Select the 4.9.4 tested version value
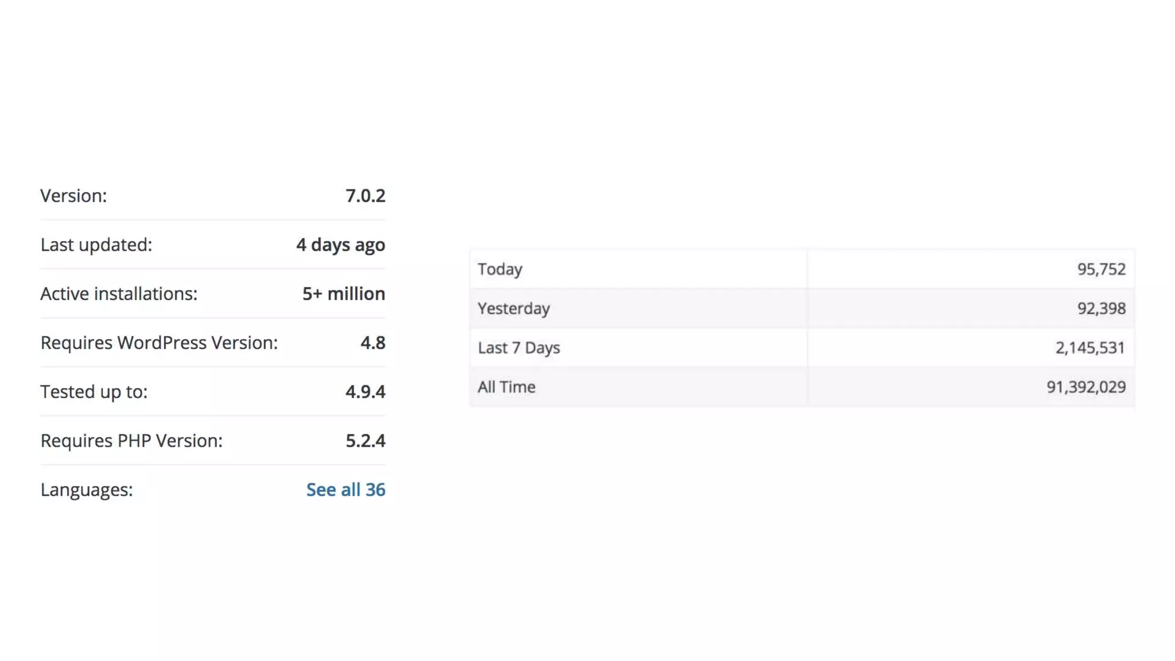 365,391
